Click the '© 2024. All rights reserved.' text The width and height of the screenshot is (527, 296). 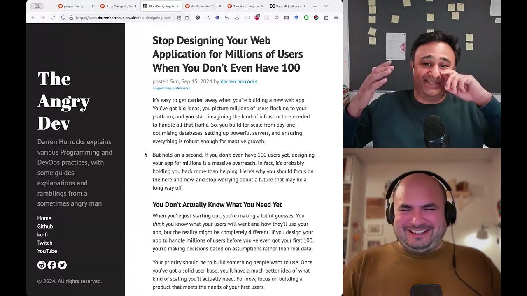69,281
